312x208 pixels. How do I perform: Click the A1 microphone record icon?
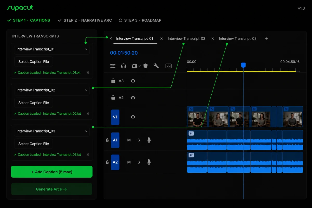[x=149, y=140]
